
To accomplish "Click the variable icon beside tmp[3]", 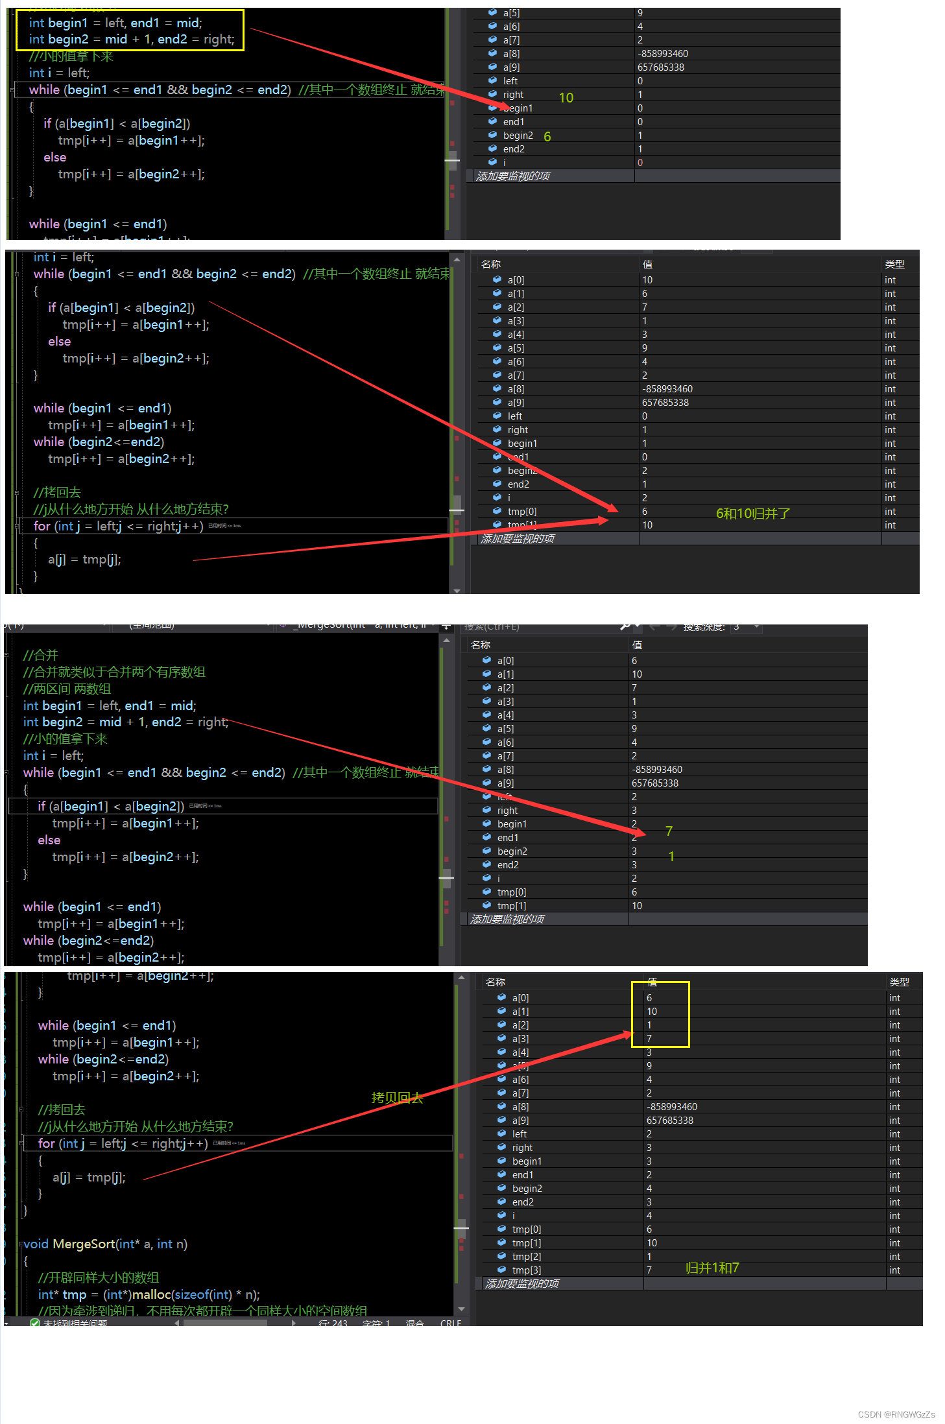I will [x=501, y=1269].
